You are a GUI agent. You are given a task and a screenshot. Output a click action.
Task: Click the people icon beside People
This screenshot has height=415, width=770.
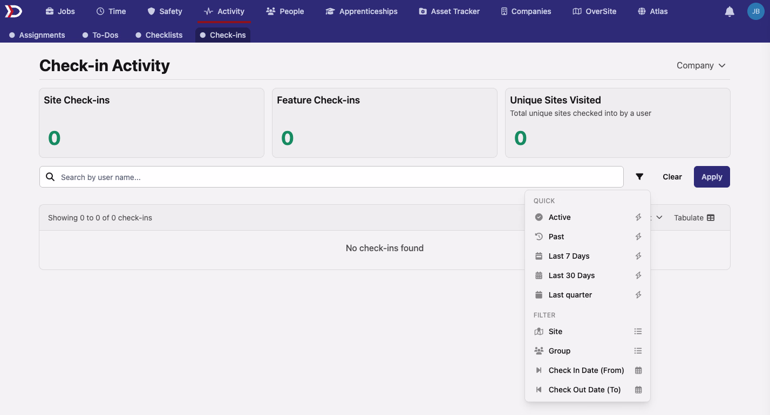271,11
